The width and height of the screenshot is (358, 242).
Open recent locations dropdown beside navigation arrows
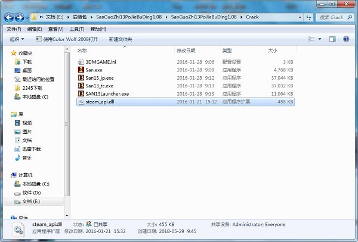point(27,17)
